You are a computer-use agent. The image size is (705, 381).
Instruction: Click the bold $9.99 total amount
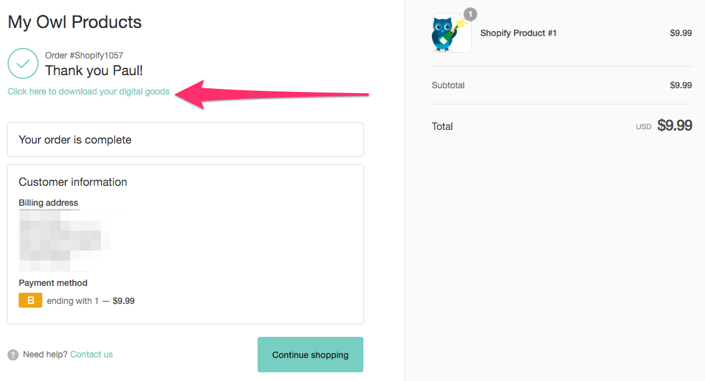(675, 126)
